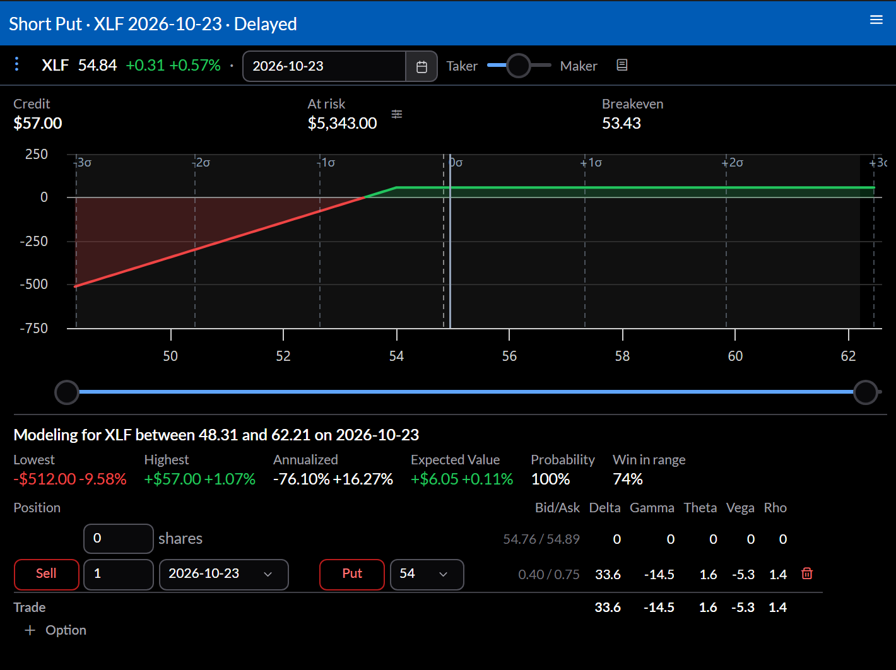The width and height of the screenshot is (896, 670).
Task: Click the Maker label
Action: (579, 66)
